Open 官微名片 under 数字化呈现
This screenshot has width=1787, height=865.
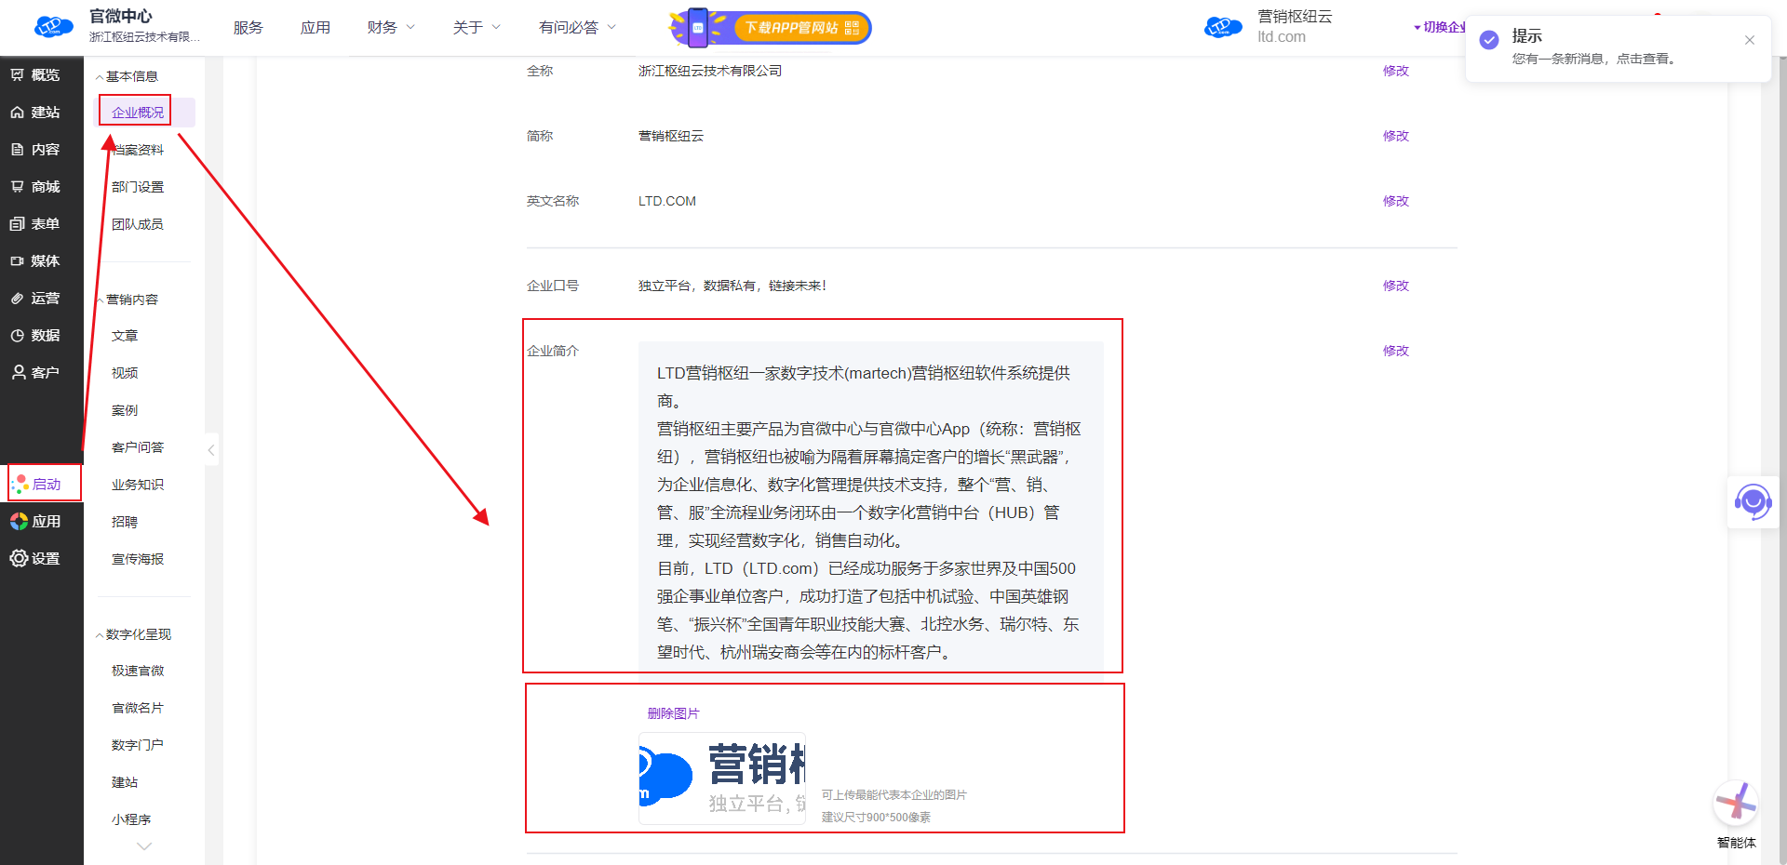(x=138, y=708)
